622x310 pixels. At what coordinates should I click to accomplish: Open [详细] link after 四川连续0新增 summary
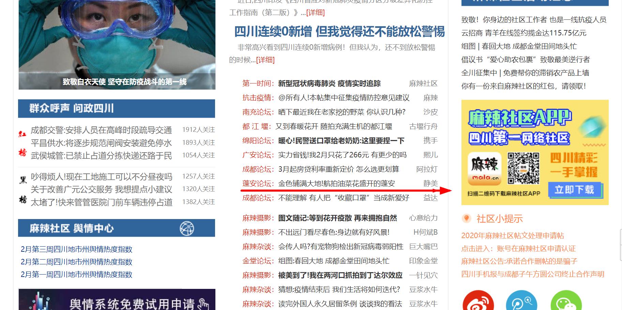click(x=265, y=60)
